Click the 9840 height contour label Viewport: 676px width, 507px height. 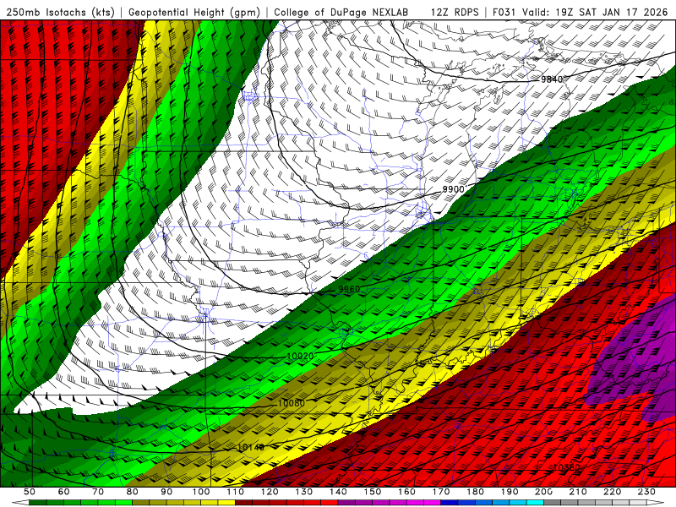point(552,79)
